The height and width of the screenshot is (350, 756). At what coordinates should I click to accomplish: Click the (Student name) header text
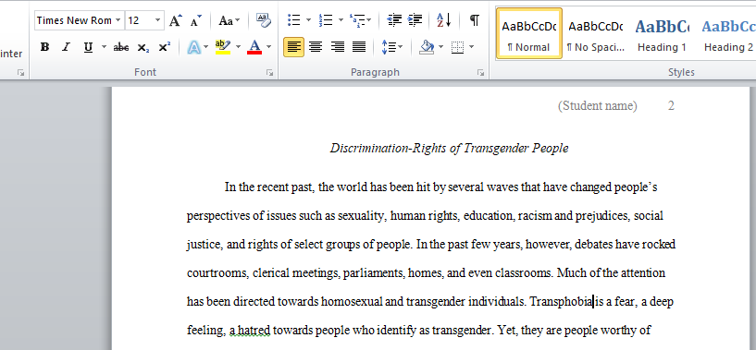click(598, 105)
